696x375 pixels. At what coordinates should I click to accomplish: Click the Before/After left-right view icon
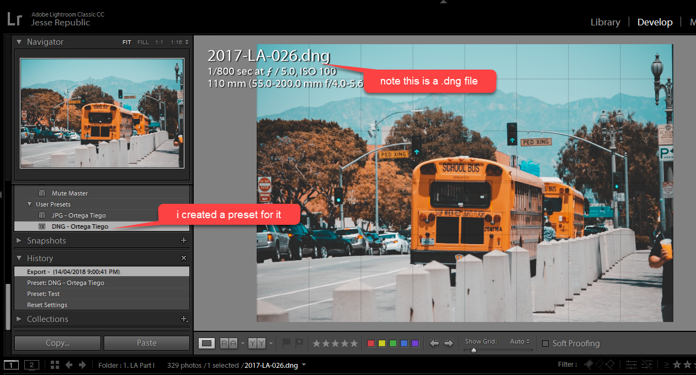tap(229, 344)
